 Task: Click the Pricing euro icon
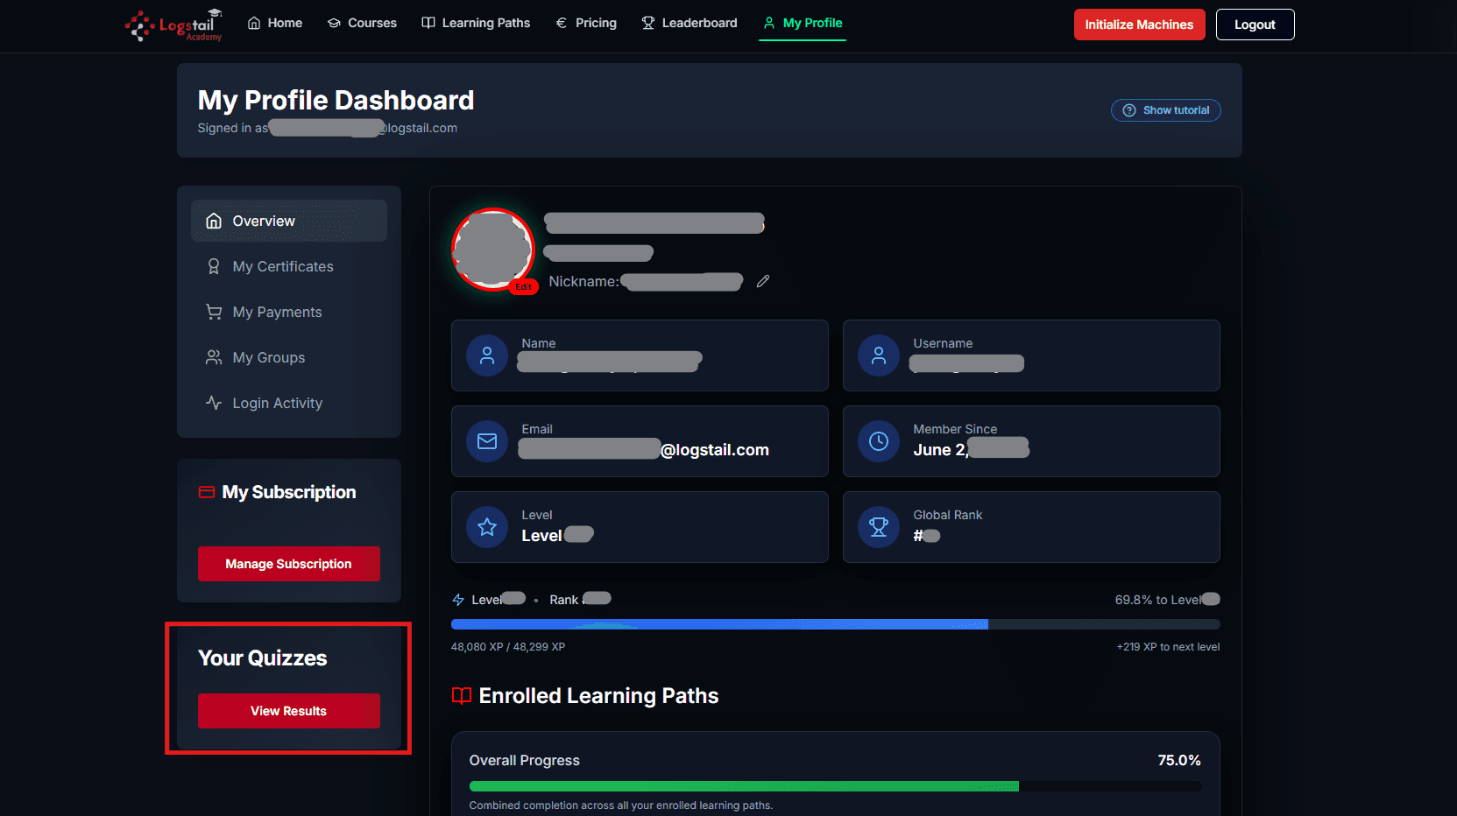[562, 23]
